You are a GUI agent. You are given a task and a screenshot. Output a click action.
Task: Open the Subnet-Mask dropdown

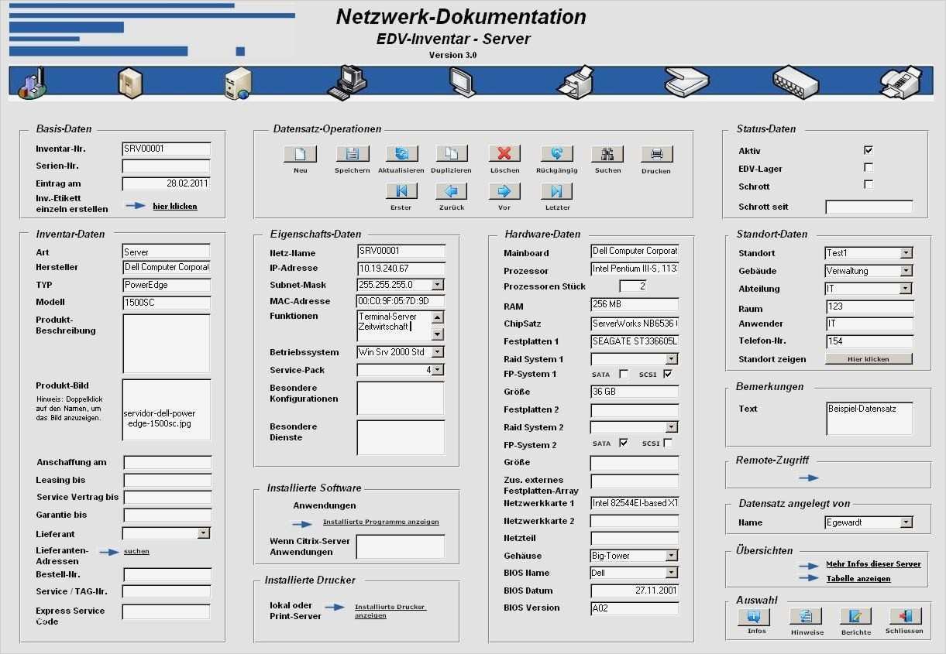click(x=438, y=285)
